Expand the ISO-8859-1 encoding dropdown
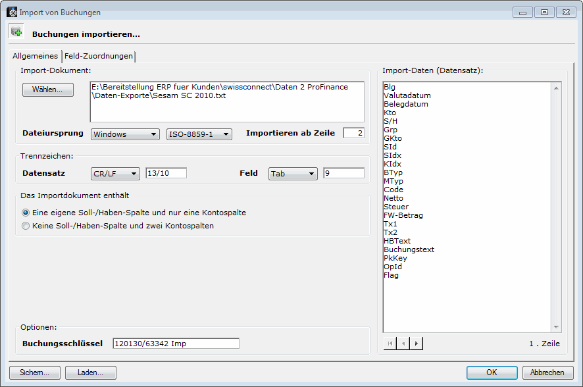The image size is (583, 387). point(199,134)
